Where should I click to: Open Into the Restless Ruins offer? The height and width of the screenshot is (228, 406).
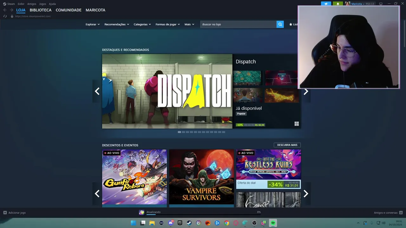click(268, 169)
